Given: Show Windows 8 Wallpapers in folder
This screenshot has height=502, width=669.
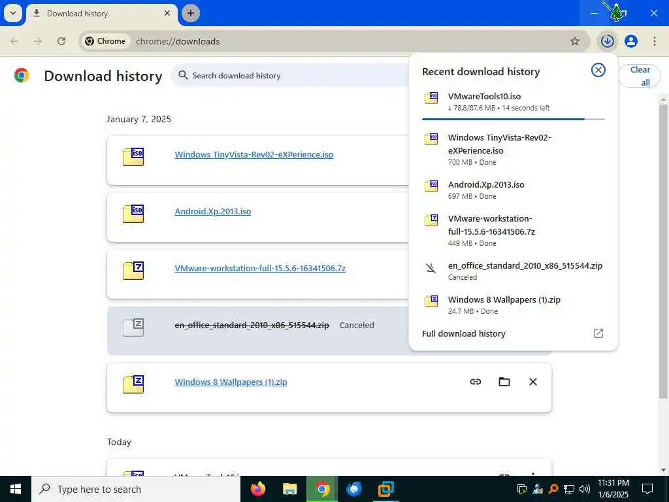Looking at the screenshot, I should (x=504, y=382).
